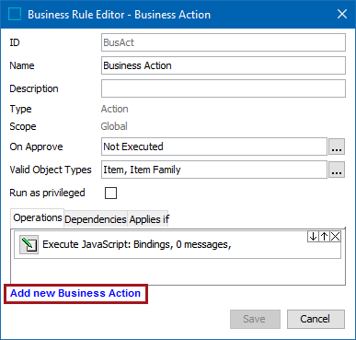Focus the Description input field

(224, 88)
